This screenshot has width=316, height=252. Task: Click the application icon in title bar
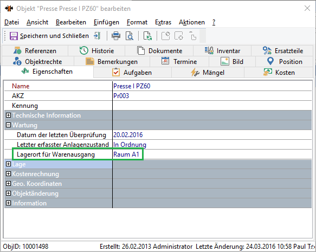[9, 9]
